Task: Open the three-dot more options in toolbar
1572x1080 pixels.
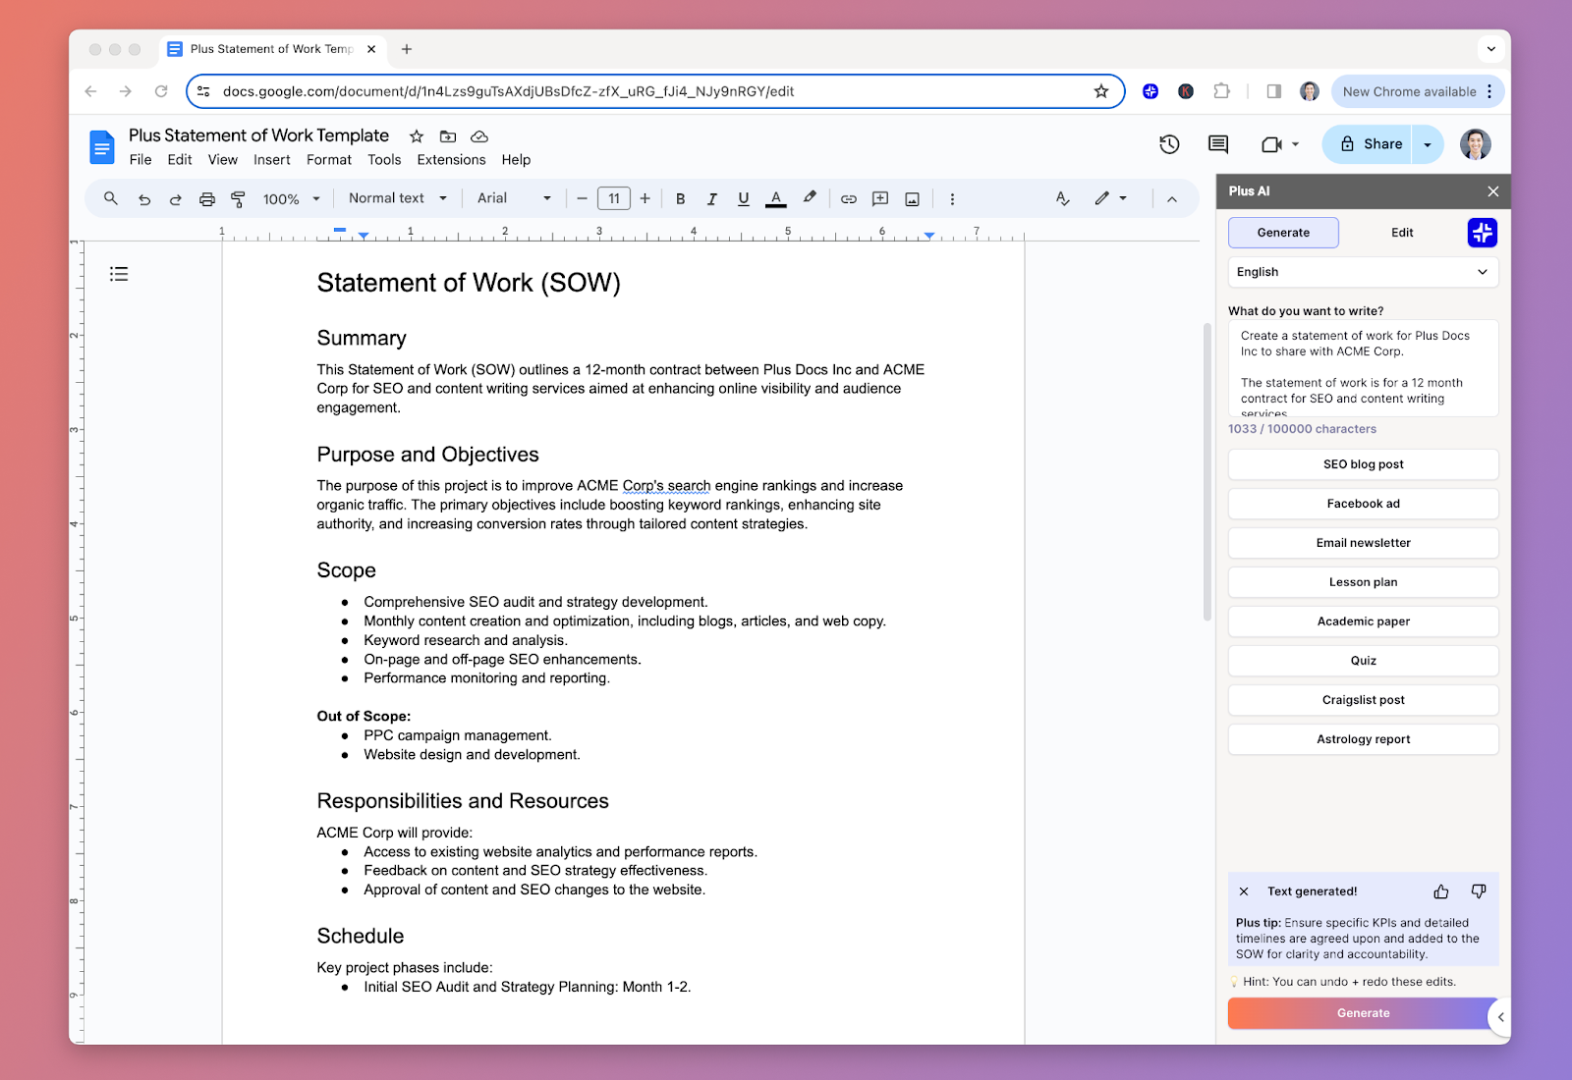Action: (x=952, y=199)
